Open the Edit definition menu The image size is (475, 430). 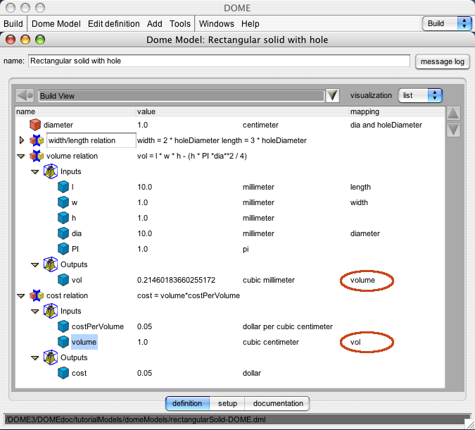coord(113,24)
